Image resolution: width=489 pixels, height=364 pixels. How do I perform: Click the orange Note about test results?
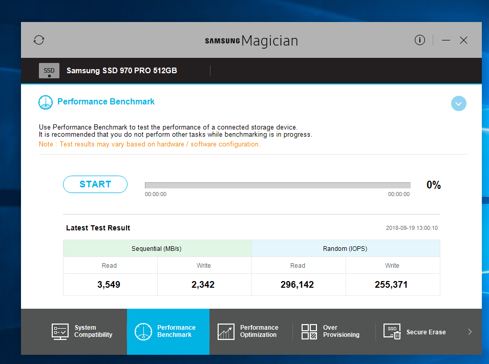[x=150, y=144]
